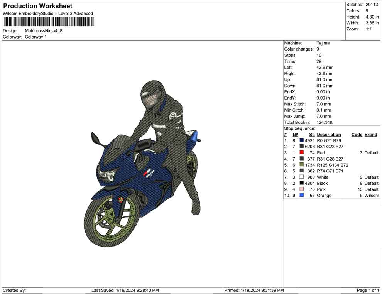382x294 pixels.
Task: Click the olive green swatch R125 G134 B72
Action: 302,165
